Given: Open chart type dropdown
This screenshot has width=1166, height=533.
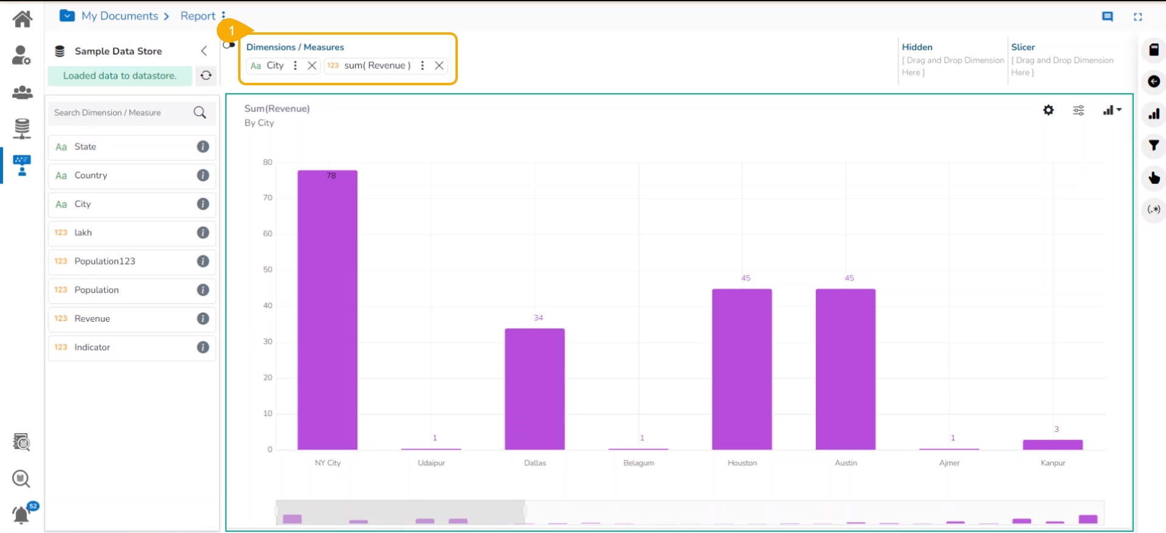Looking at the screenshot, I should tap(1112, 110).
